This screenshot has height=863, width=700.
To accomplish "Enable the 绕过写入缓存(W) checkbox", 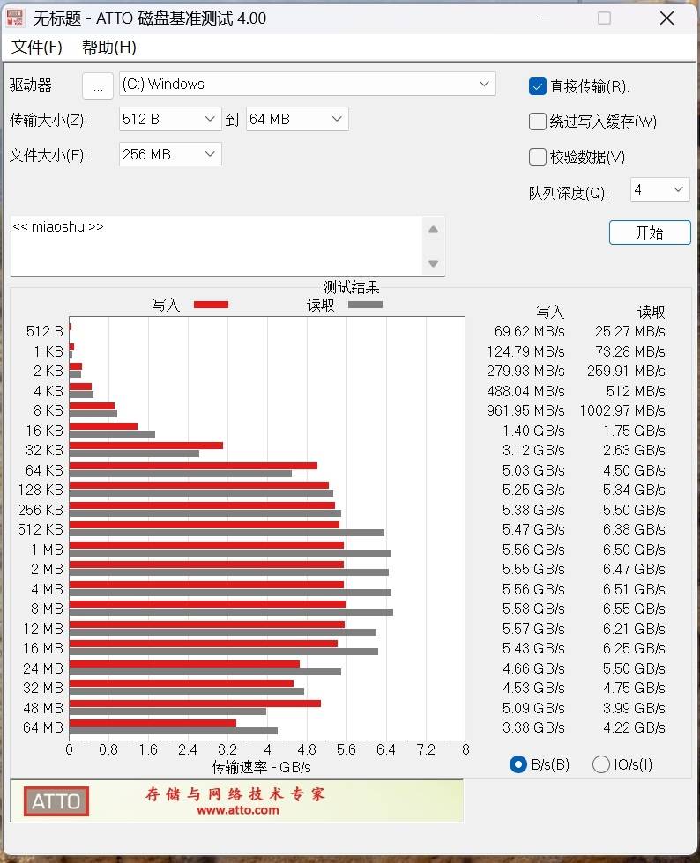I will pos(538,122).
